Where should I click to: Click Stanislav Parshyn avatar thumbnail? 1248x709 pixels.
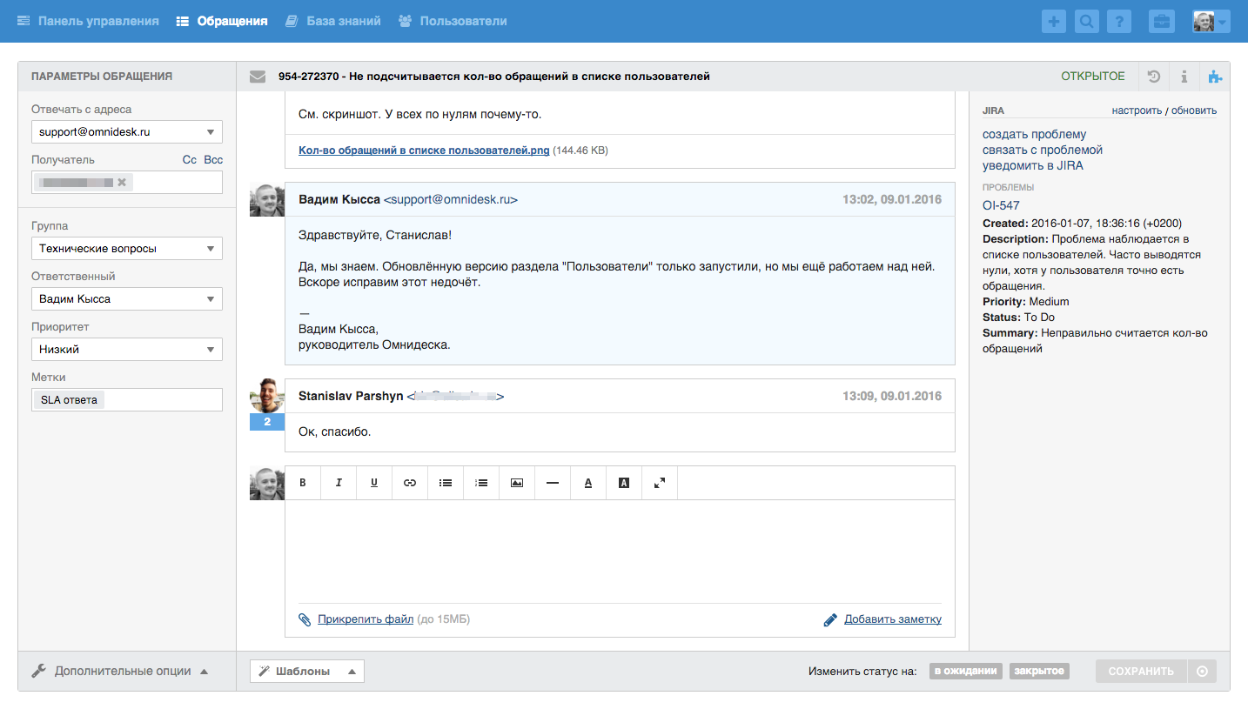pyautogui.click(x=267, y=396)
